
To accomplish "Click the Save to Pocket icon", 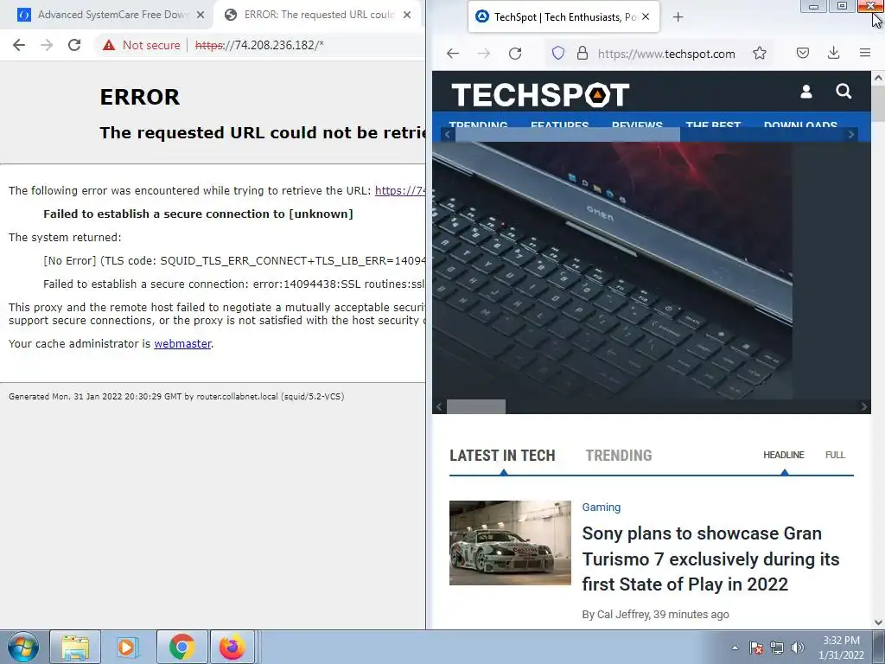I will (803, 53).
